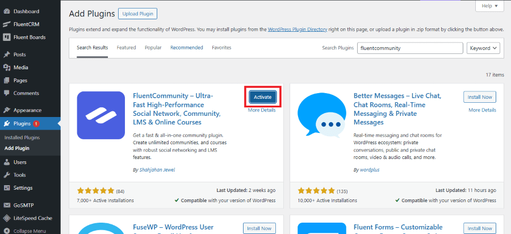Open the Better Messages title link

397,109
